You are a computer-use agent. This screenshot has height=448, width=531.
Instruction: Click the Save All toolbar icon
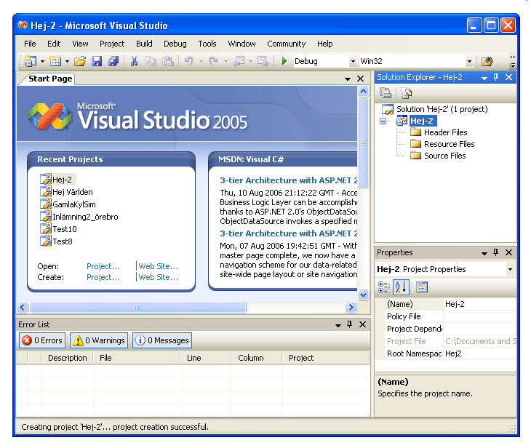pos(113,61)
